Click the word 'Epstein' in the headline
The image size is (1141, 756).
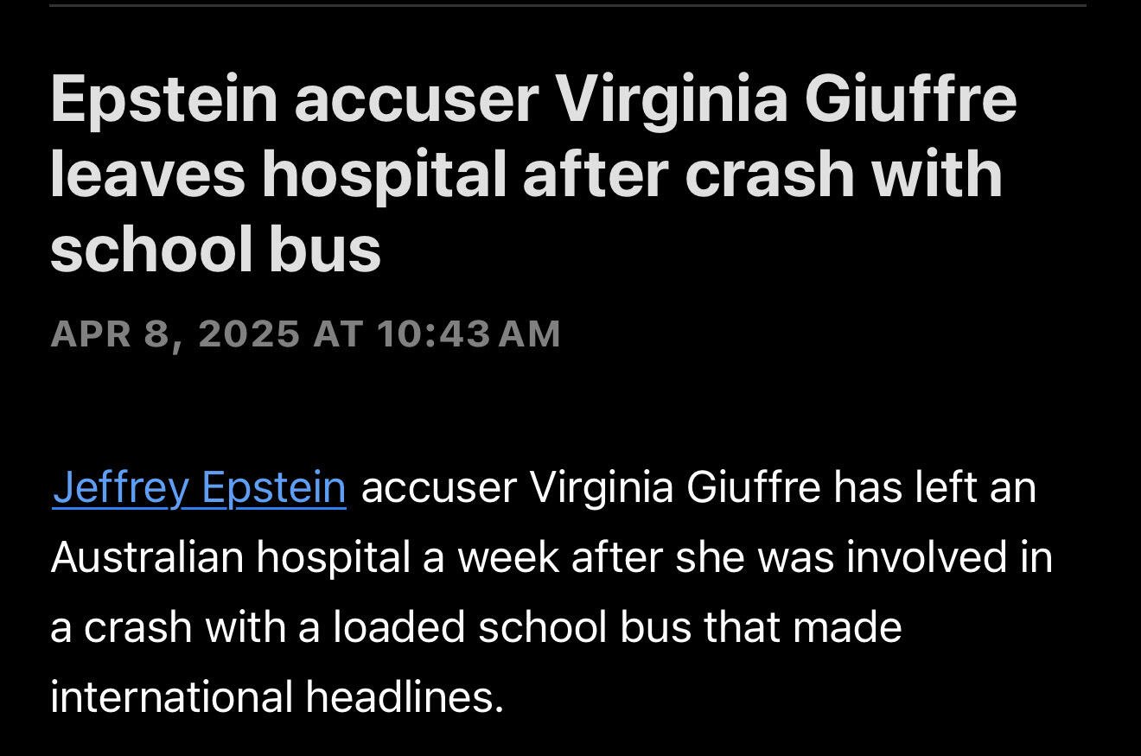pyautogui.click(x=164, y=101)
